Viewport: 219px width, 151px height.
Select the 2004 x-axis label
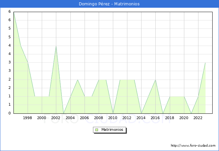(70, 118)
